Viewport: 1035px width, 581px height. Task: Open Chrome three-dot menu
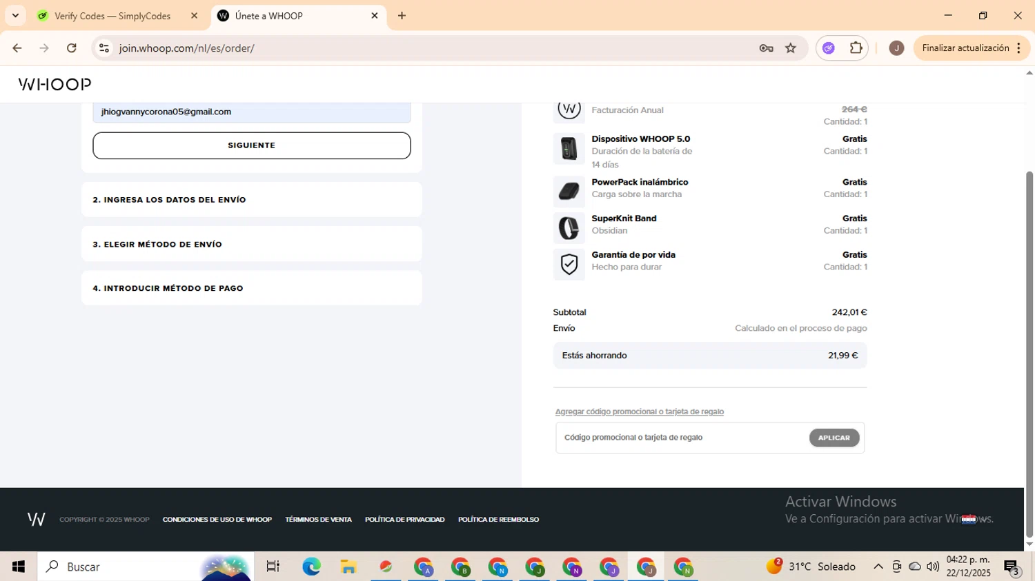(1018, 48)
